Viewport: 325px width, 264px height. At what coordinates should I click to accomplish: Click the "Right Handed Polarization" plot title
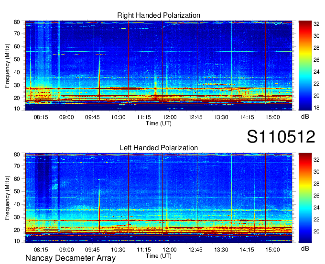pyautogui.click(x=159, y=15)
